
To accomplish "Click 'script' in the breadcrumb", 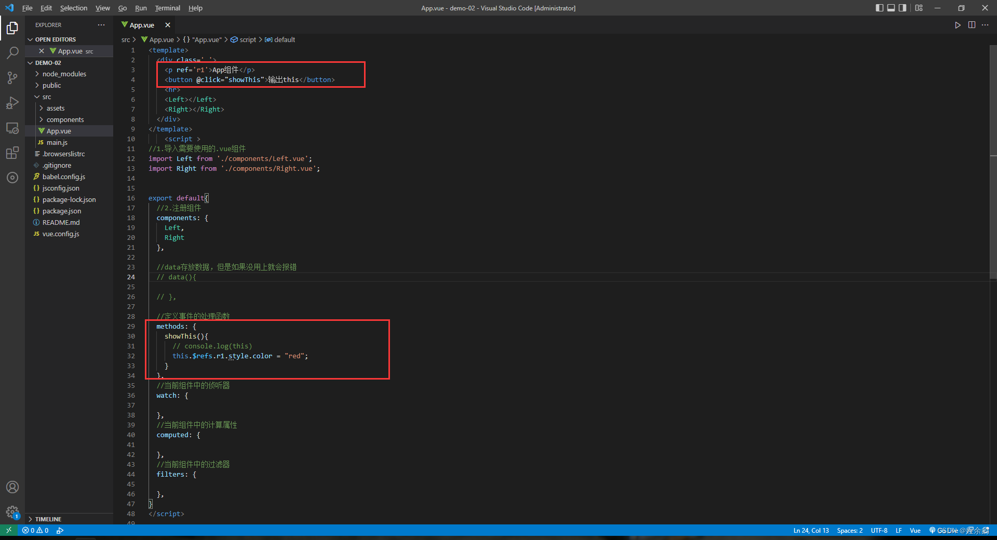I will coord(248,39).
